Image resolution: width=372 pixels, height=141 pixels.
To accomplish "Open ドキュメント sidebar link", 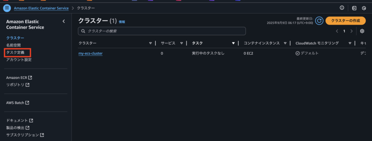I will (17, 120).
